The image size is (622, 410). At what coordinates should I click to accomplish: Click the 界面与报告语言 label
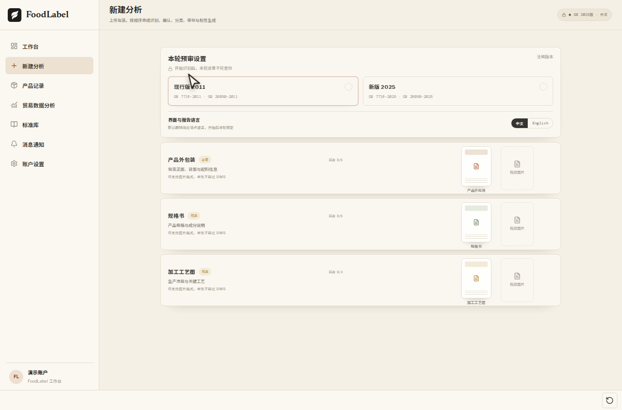click(x=184, y=120)
